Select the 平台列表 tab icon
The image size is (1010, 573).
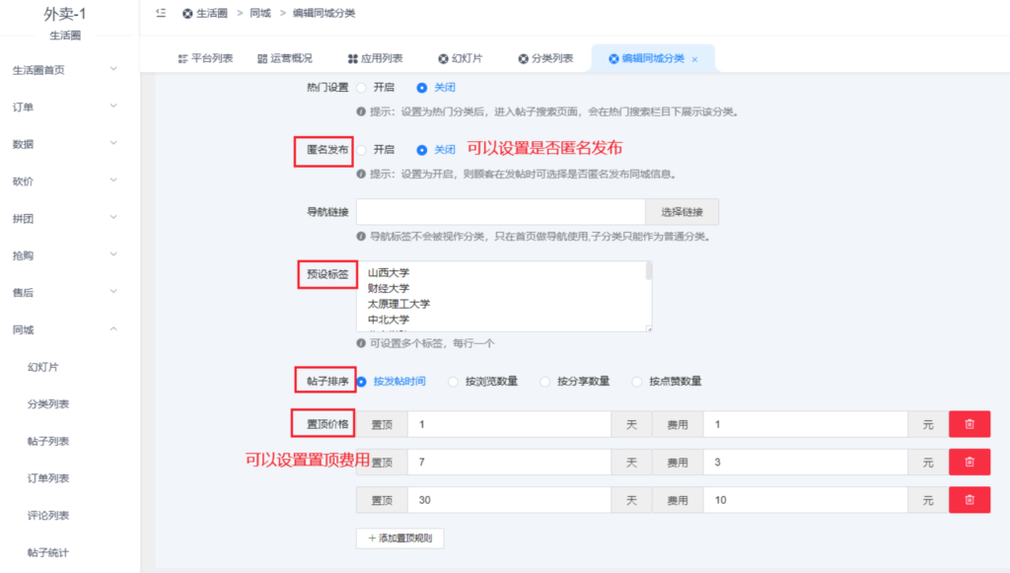click(x=183, y=58)
